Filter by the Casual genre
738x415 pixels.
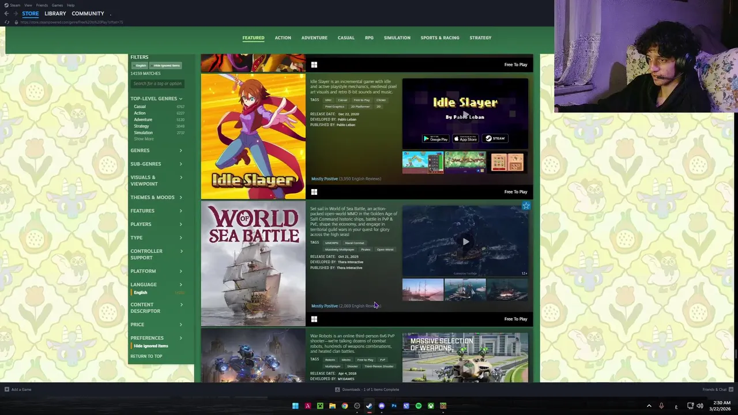point(140,107)
